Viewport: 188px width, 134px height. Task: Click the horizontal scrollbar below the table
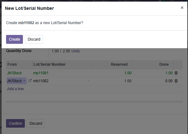tap(94, 102)
